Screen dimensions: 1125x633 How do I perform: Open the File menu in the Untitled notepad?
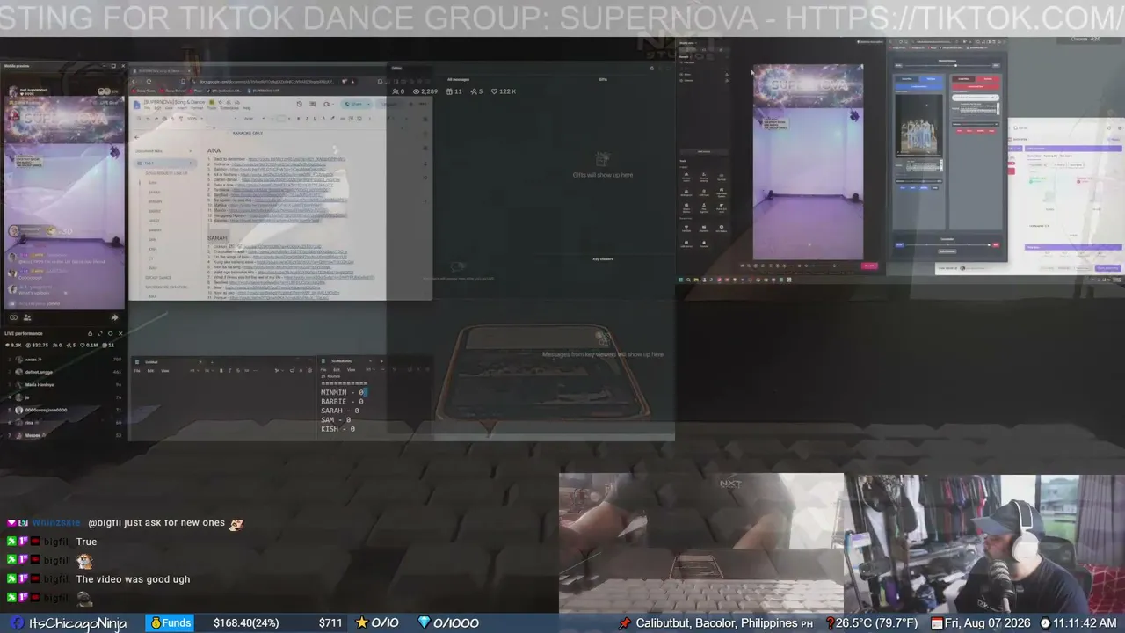click(x=137, y=370)
